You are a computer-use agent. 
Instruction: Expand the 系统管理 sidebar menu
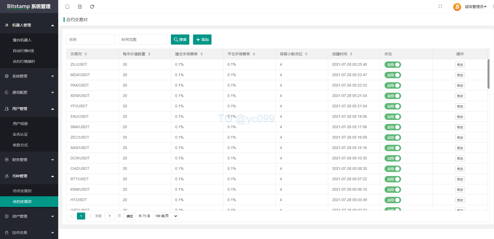click(x=29, y=76)
